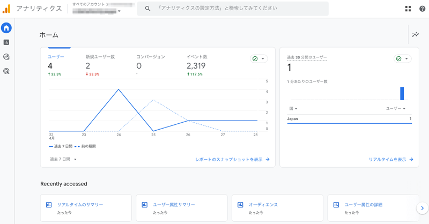Screen dimensions: 429x224
Task: Open Advertising icon in left sidebar
Action: pyautogui.click(x=6, y=71)
